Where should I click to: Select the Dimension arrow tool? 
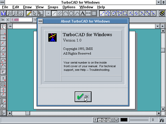click(x=88, y=13)
